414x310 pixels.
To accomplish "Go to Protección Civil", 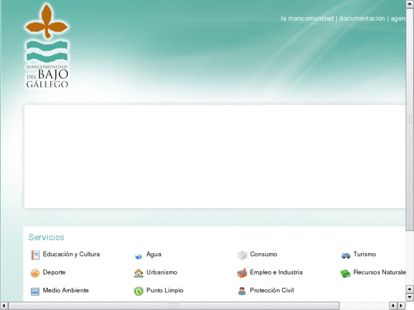I will pos(272,290).
